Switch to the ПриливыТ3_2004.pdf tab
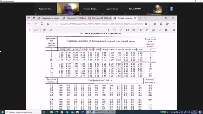The image size is (203, 114). 75,18
